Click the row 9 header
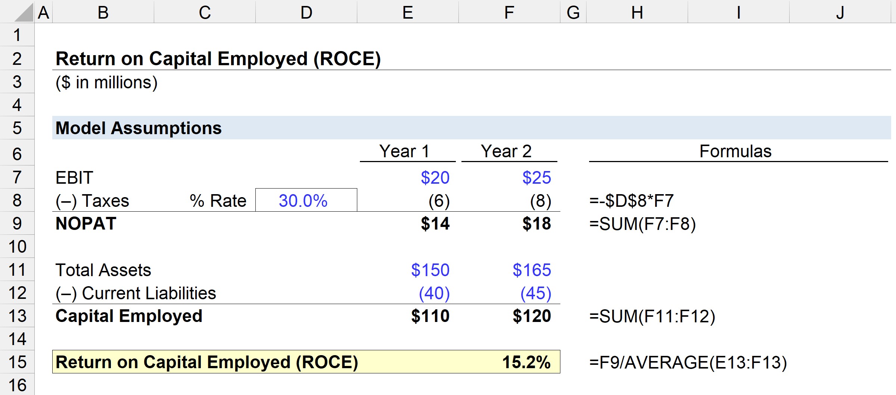896x395 pixels. pyautogui.click(x=17, y=224)
